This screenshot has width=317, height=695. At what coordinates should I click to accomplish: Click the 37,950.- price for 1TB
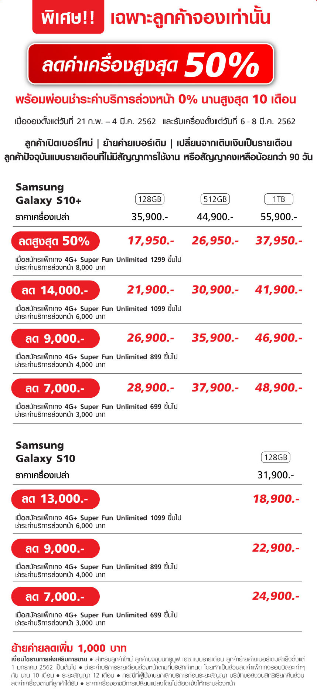[x=279, y=241]
